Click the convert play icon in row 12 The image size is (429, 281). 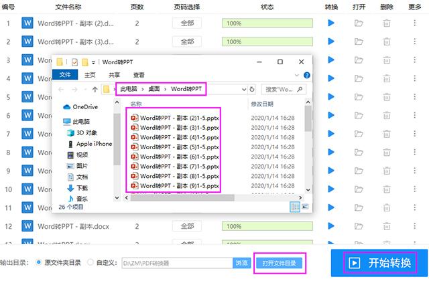click(331, 226)
